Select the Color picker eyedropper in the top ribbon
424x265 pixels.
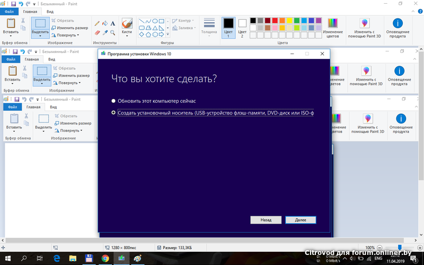click(x=105, y=33)
